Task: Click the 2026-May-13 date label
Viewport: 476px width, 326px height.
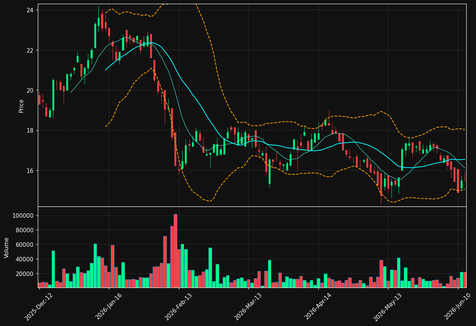Action: [388, 307]
